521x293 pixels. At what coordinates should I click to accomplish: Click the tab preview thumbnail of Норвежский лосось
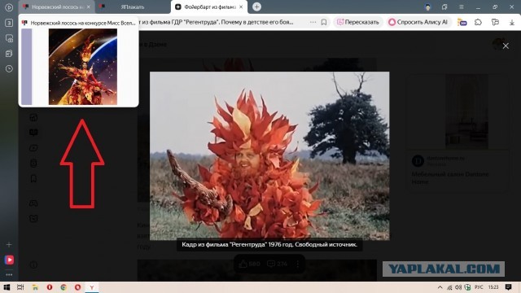click(83, 67)
